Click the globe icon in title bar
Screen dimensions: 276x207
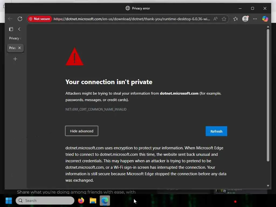(127, 8)
